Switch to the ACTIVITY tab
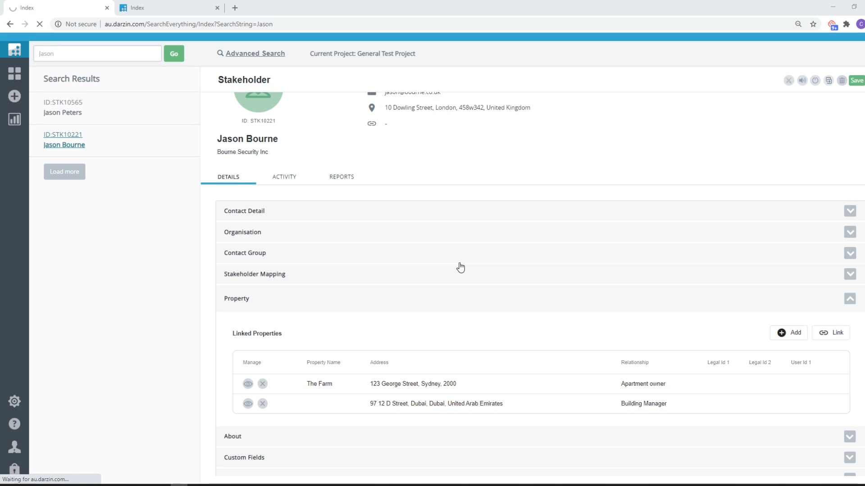This screenshot has width=865, height=486. coord(284,177)
